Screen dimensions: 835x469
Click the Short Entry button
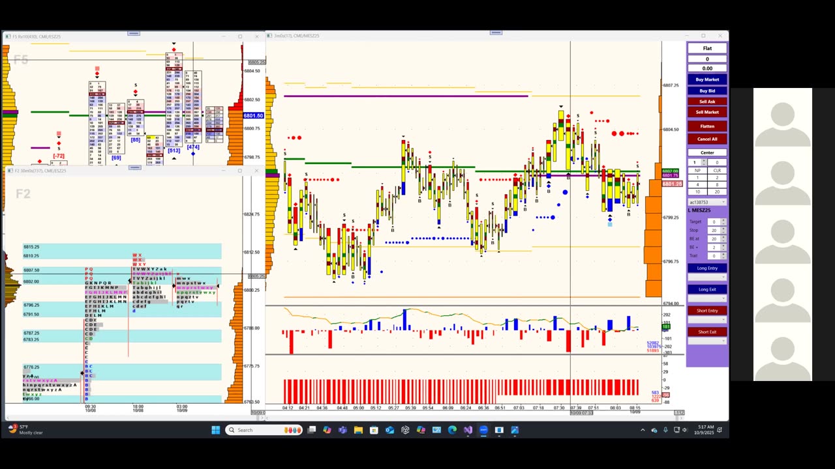[x=707, y=311]
